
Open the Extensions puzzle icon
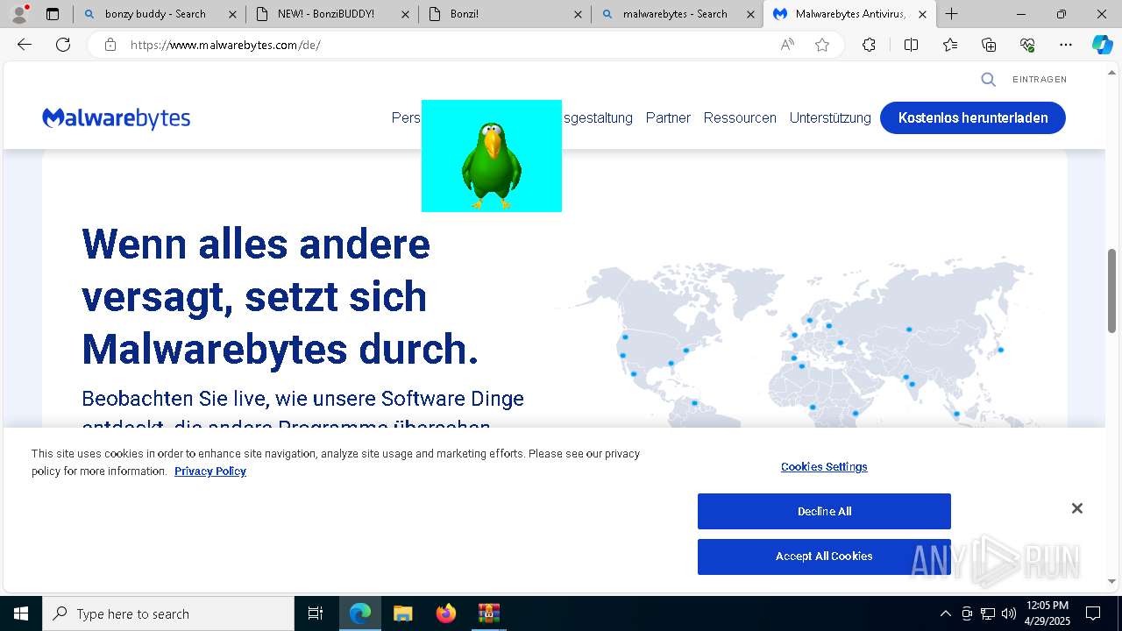click(869, 45)
